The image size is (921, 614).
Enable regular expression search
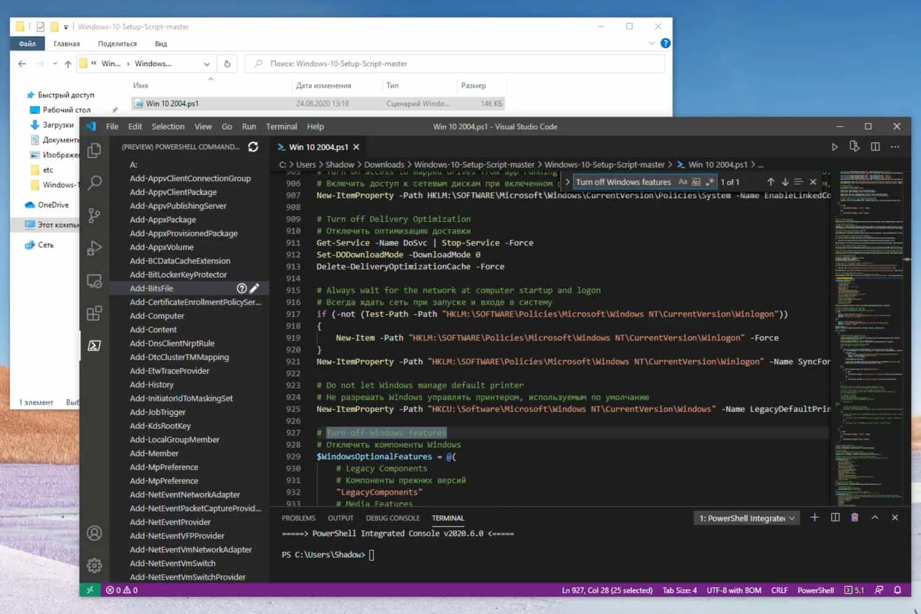click(711, 181)
